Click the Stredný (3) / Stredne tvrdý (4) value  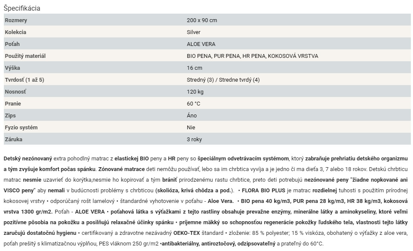223,80
